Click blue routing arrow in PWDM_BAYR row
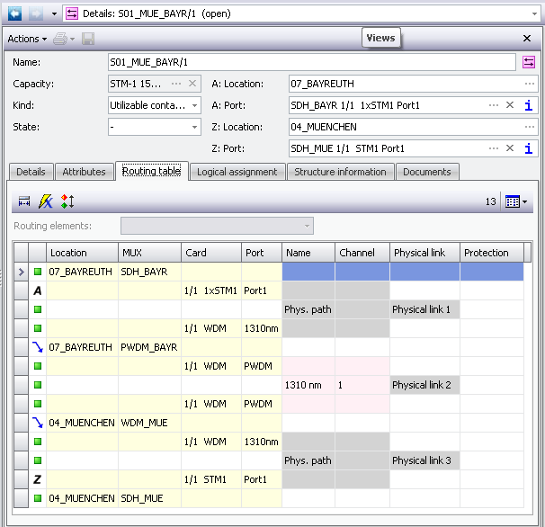Image resolution: width=545 pixels, height=527 pixels. coord(38,347)
